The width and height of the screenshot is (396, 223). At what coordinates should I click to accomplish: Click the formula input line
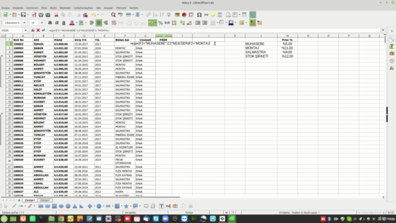click(x=213, y=30)
